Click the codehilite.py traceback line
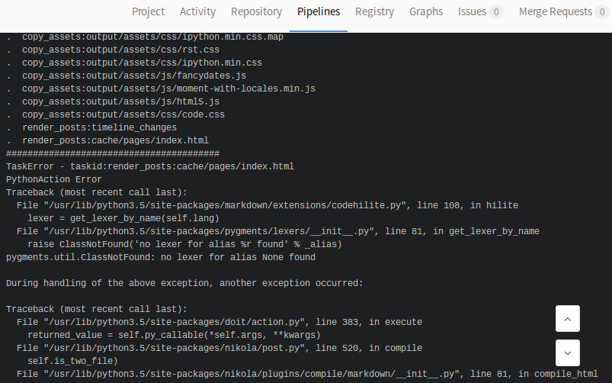 point(268,205)
